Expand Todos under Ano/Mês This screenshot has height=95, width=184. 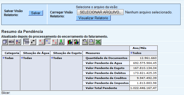coord(131,53)
